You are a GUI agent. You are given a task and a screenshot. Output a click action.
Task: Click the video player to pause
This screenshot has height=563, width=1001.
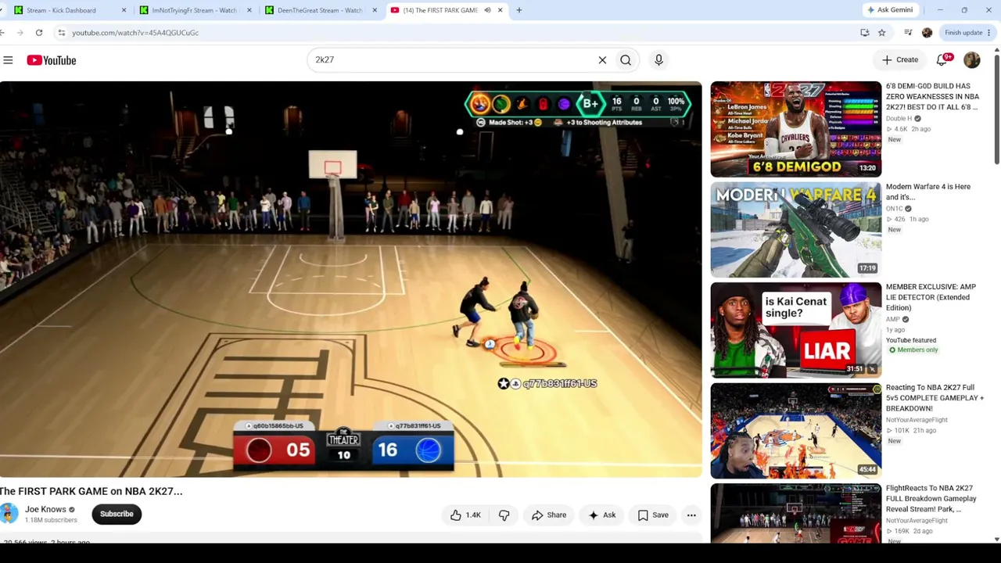point(351,279)
